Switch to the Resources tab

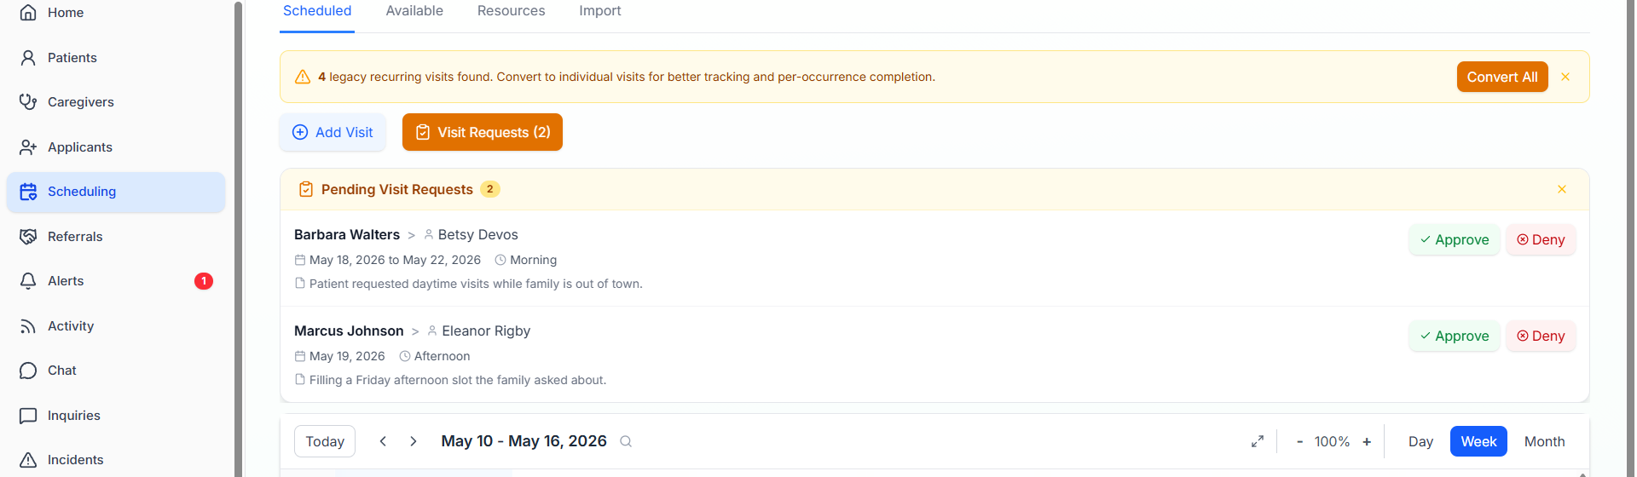pos(511,11)
